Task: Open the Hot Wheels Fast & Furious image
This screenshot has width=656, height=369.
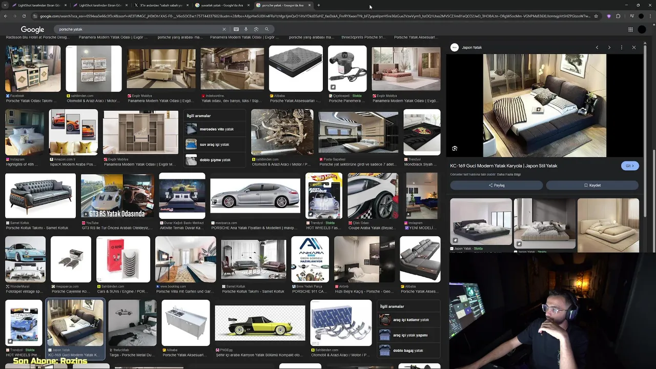Action: click(x=324, y=196)
